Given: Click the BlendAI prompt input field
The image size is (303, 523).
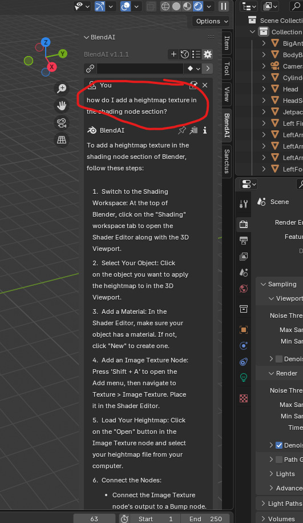Looking at the screenshot, I should pos(140,69).
